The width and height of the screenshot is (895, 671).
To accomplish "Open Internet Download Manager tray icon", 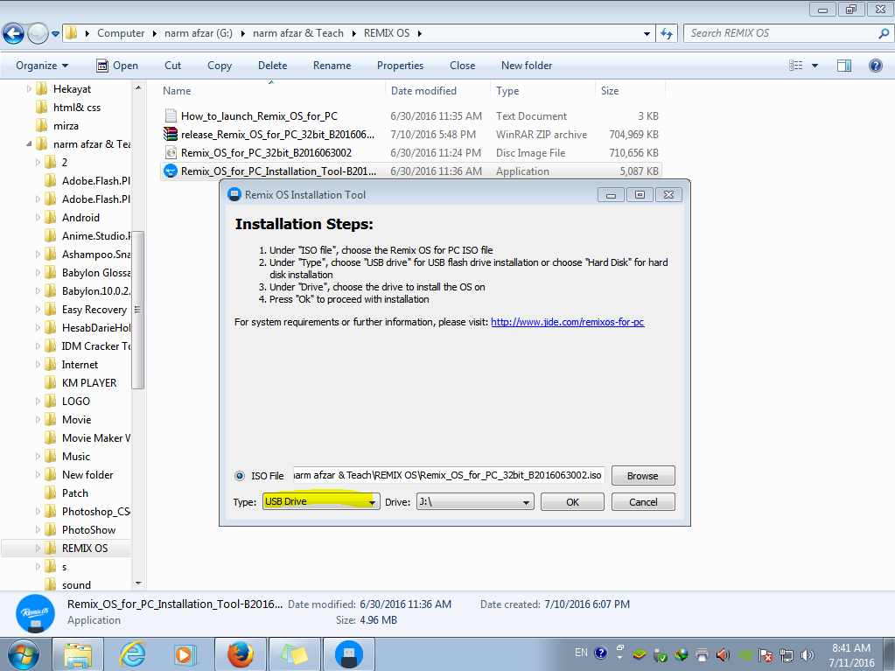I will pos(682,654).
